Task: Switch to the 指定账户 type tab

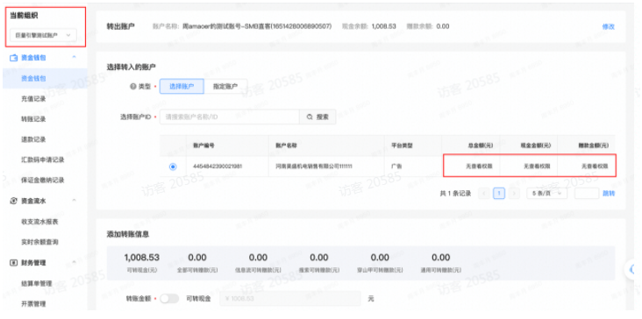Action: pos(225,86)
